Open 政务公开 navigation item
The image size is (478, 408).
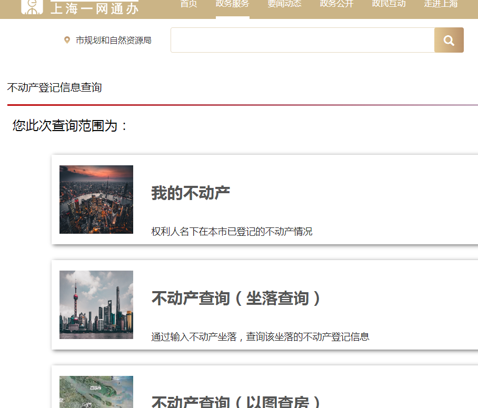(x=336, y=4)
